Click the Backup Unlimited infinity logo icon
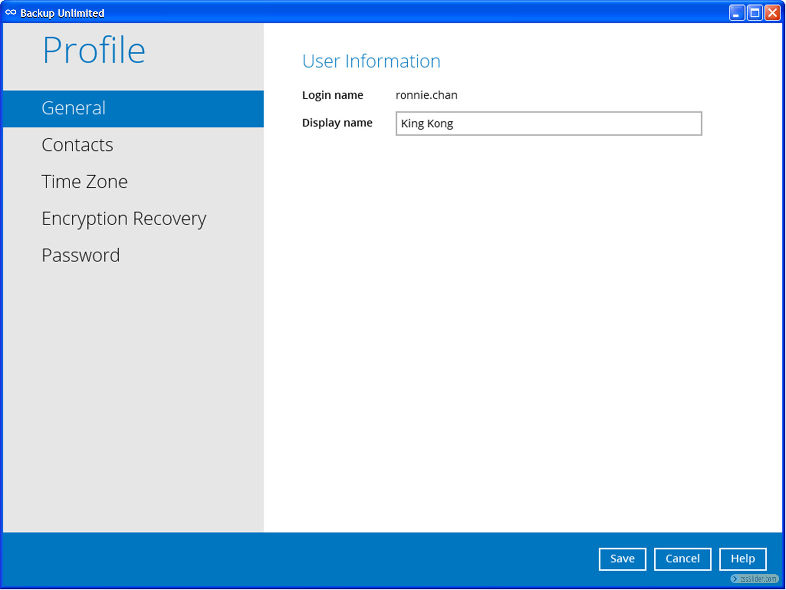 (11, 13)
